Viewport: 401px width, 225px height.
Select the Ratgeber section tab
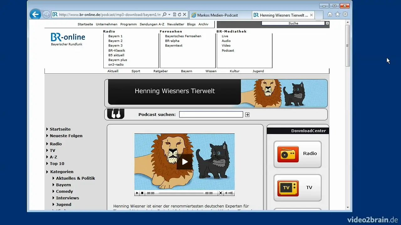pyautogui.click(x=161, y=71)
